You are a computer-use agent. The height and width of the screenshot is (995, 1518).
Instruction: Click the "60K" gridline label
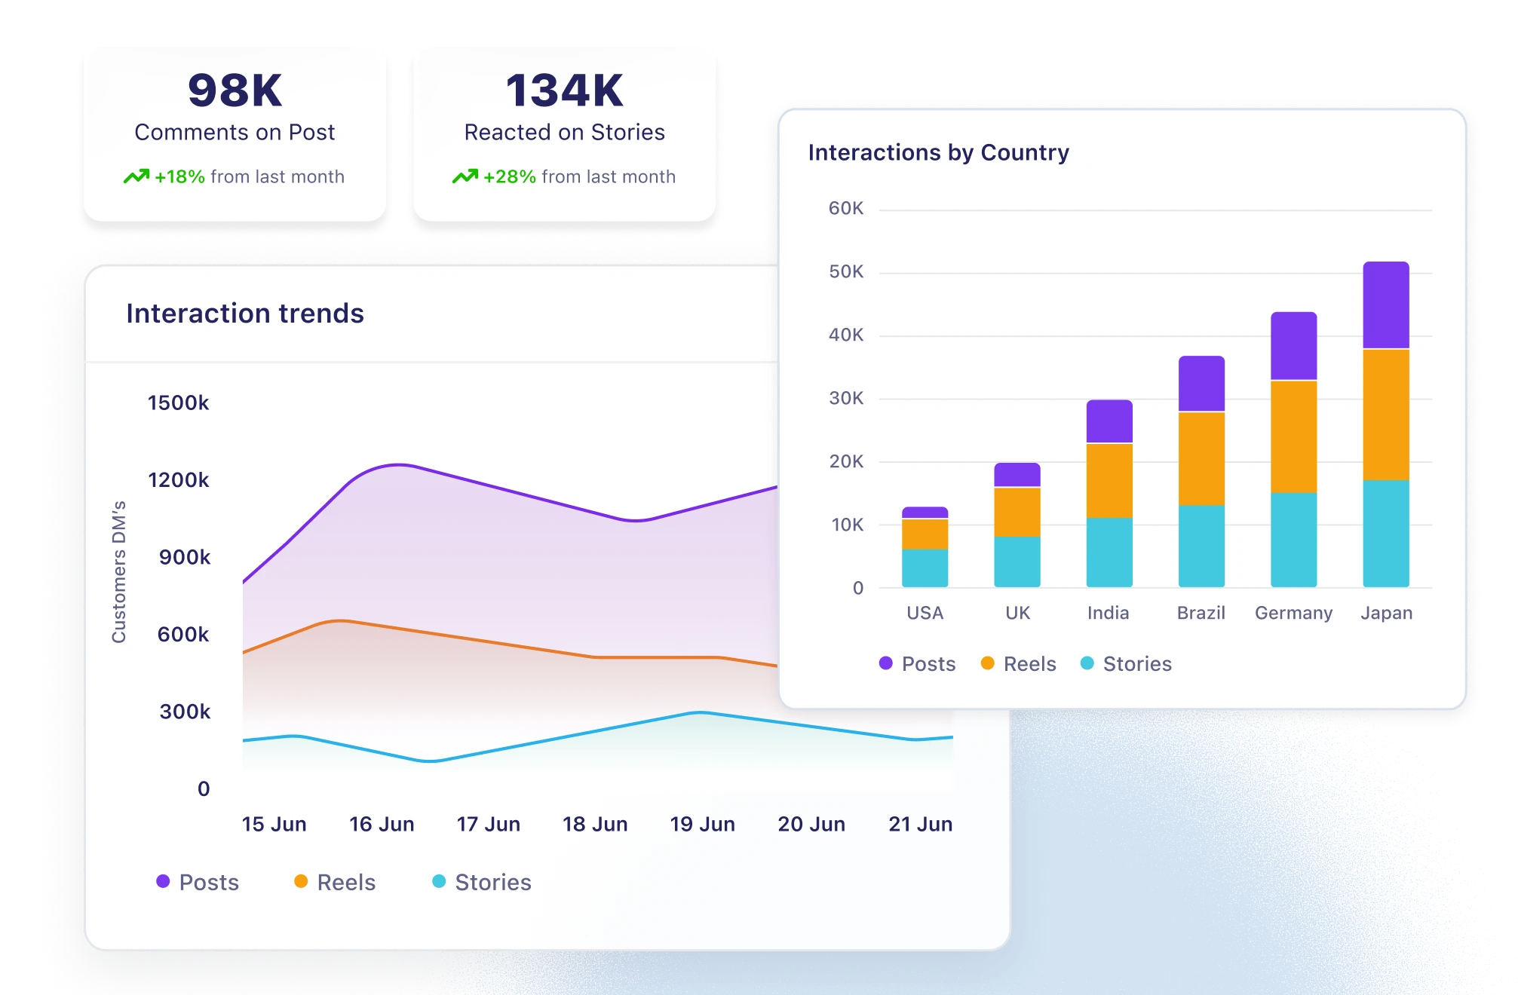coord(846,208)
